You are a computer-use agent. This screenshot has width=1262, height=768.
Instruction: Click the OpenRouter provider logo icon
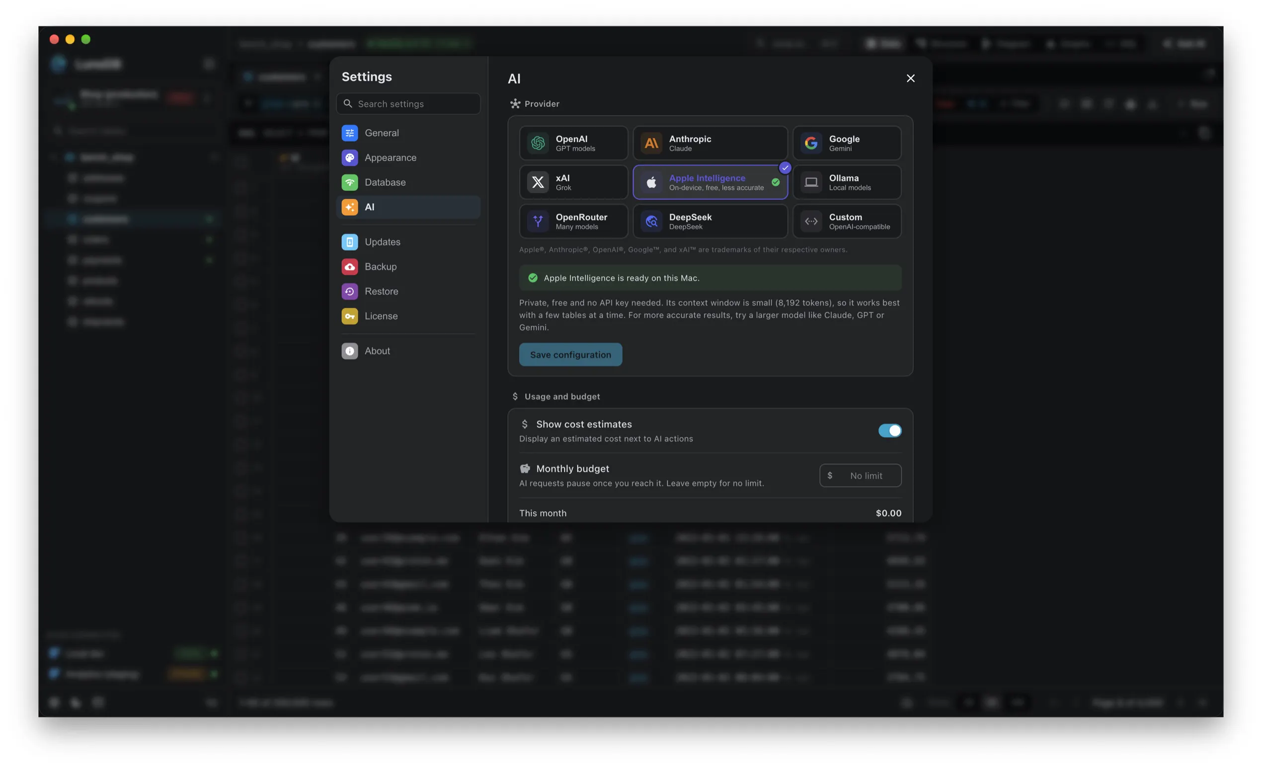click(538, 221)
